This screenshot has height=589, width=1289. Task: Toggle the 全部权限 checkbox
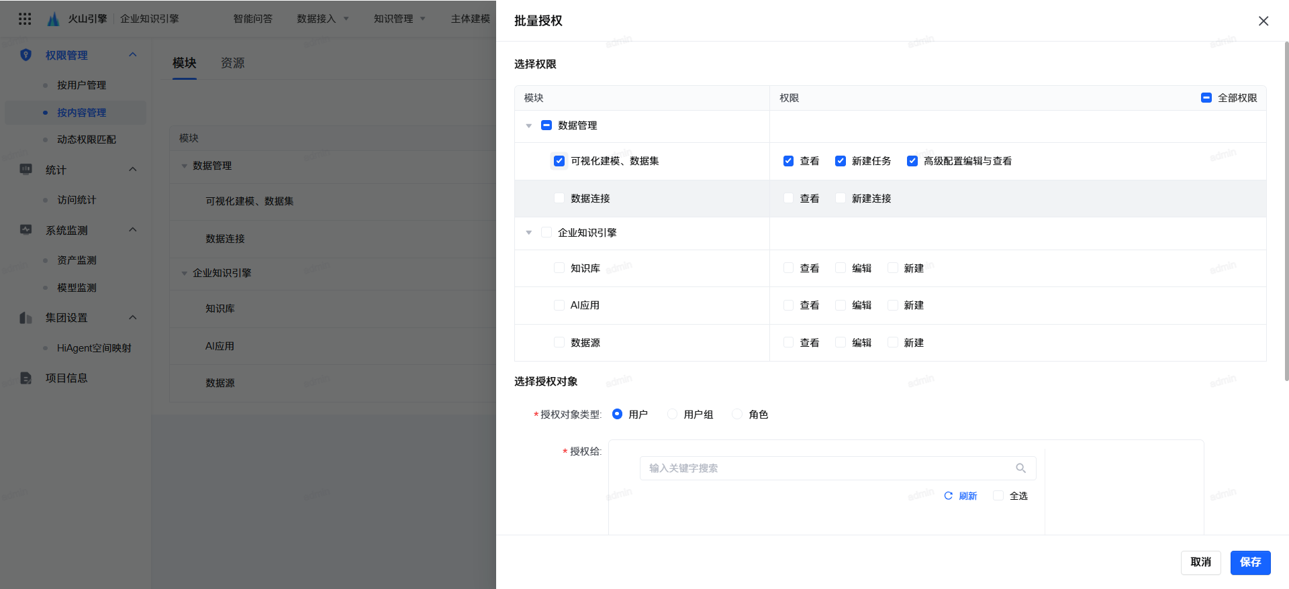1206,98
